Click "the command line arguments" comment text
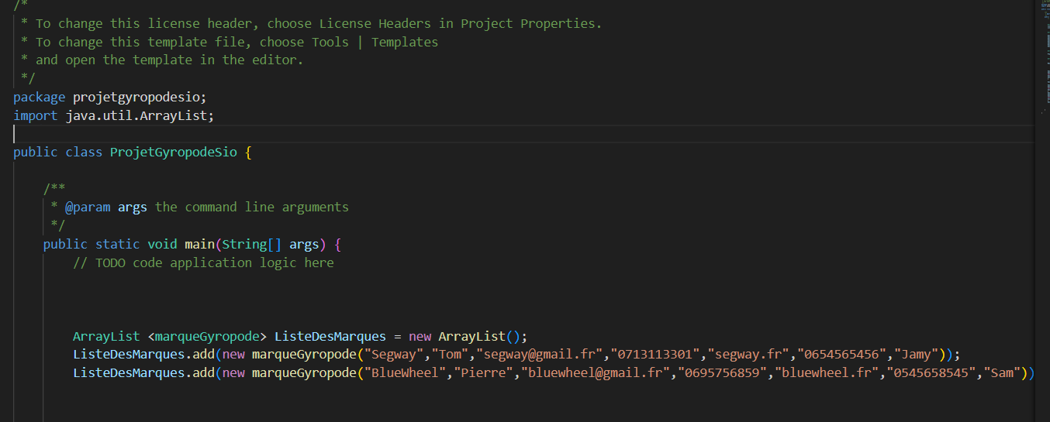The image size is (1050, 422). pos(252,208)
